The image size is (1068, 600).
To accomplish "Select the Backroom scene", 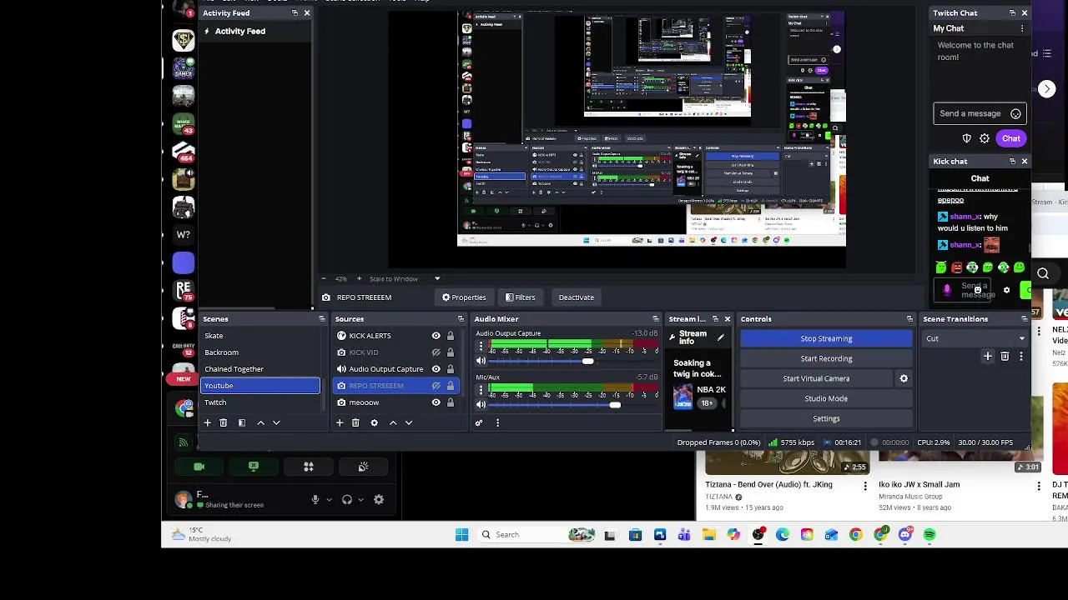I will pos(260,352).
